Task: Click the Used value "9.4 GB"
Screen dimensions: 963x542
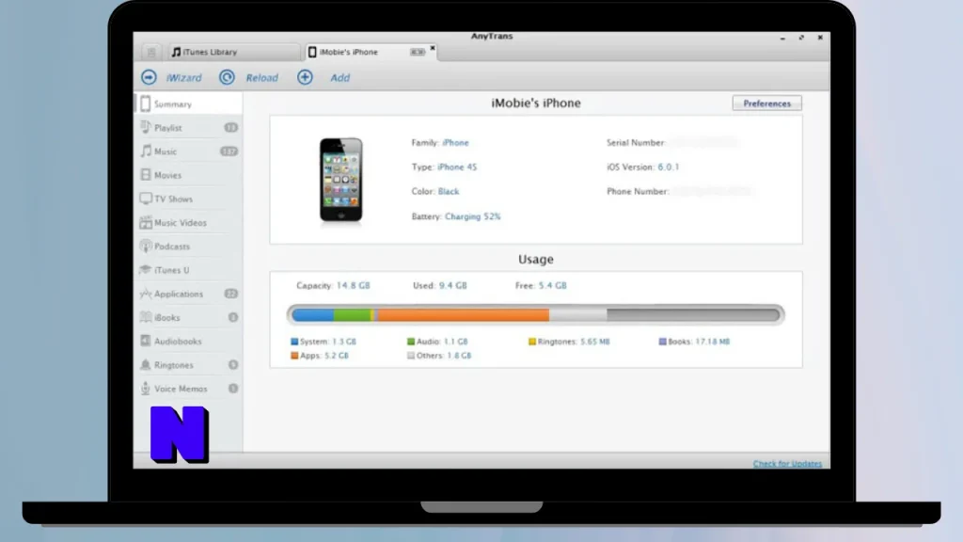Action: [452, 286]
